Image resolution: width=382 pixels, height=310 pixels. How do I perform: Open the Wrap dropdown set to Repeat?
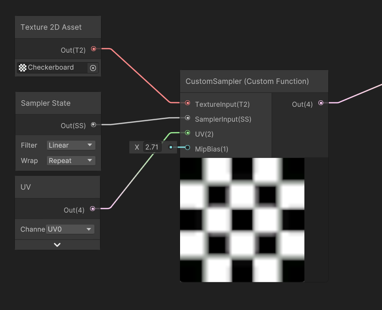71,161
